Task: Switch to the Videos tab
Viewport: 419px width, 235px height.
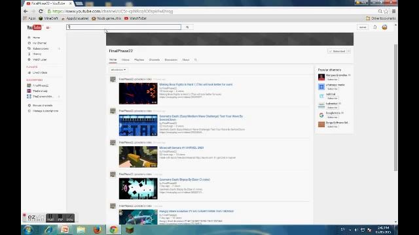Action: coord(125,60)
